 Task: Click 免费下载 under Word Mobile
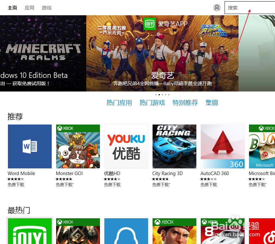pos(16,185)
